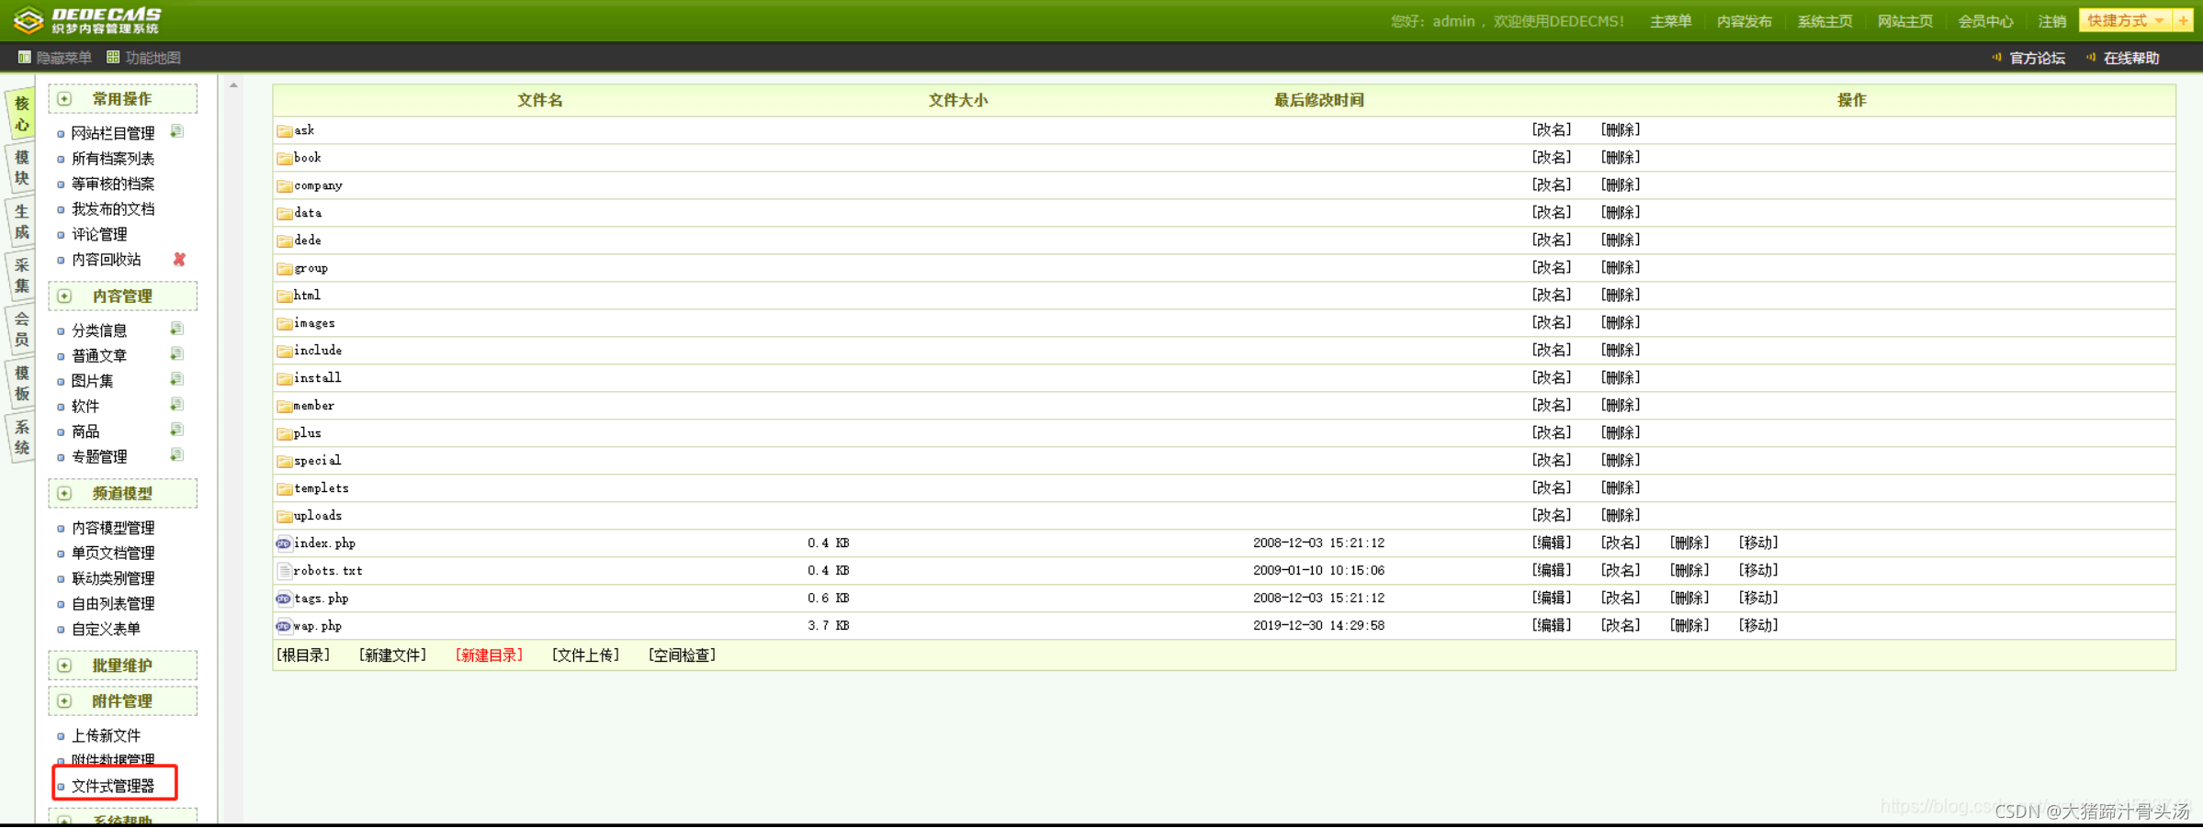Open the 在线帮助 link
The width and height of the screenshot is (2203, 828).
(x=2130, y=59)
